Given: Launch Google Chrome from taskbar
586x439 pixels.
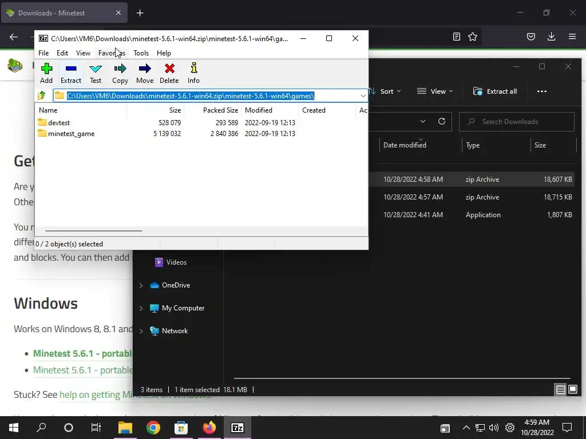Looking at the screenshot, I should [x=153, y=428].
